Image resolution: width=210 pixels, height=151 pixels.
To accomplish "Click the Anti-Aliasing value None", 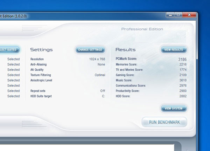I will (x=101, y=64).
